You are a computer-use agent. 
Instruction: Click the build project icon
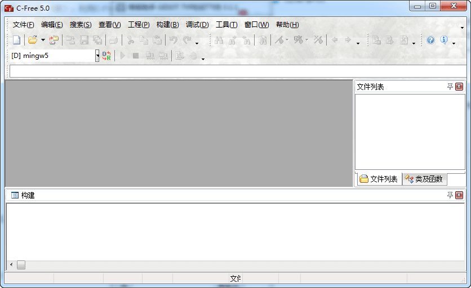coord(163,56)
